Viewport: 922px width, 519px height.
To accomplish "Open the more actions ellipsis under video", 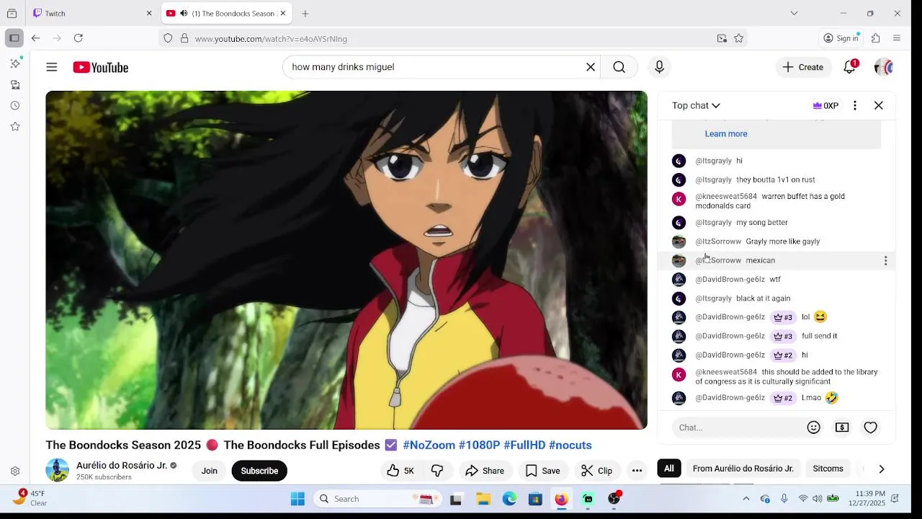I will 637,471.
